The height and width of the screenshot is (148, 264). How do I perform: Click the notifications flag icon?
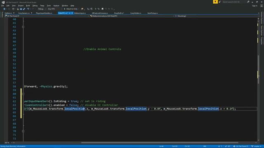pyautogui.click(x=220, y=2)
